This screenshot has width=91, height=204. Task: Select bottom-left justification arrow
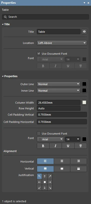tap(40, 188)
